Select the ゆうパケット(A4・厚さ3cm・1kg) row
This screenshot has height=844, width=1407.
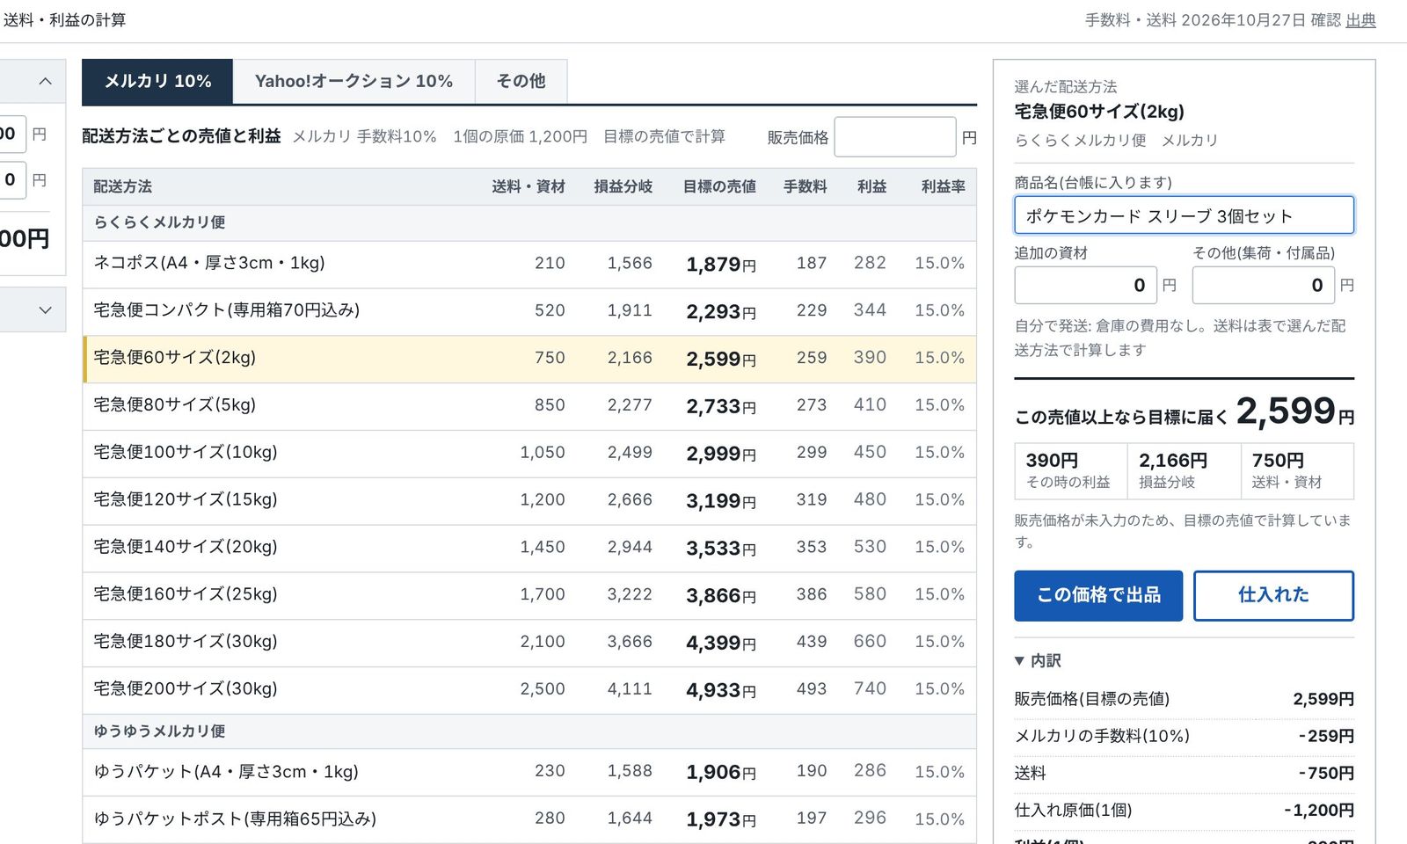529,772
